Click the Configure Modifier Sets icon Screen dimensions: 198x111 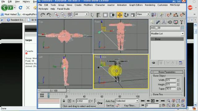click(x=180, y=63)
